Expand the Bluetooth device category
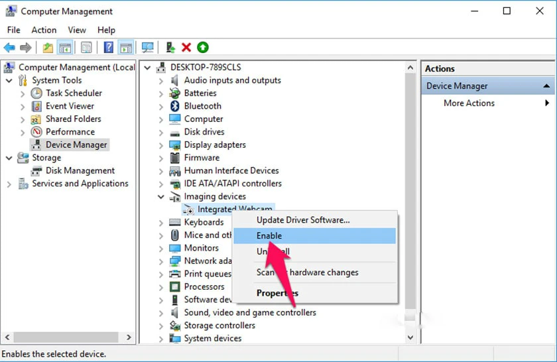Screen dimensions: 557x362 [x=161, y=106]
